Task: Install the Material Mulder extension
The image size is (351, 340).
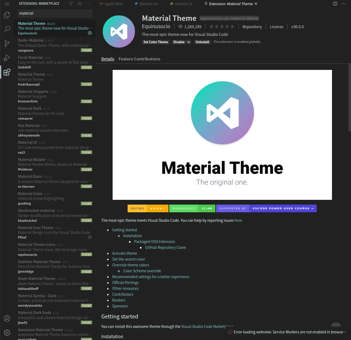Action: tap(86, 169)
